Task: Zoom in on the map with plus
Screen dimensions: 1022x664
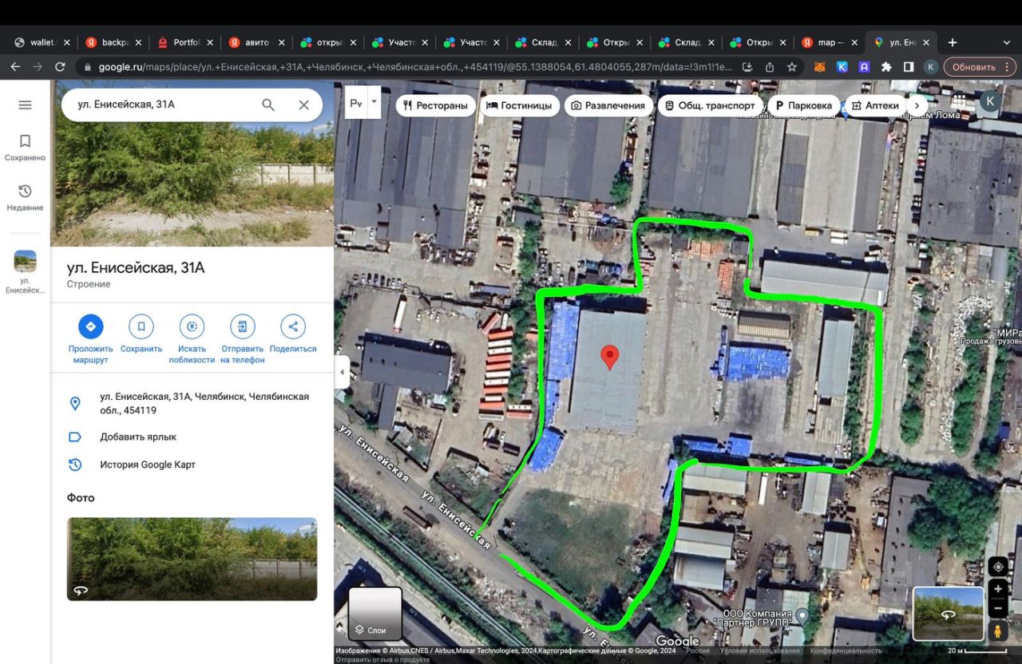Action: 997,588
